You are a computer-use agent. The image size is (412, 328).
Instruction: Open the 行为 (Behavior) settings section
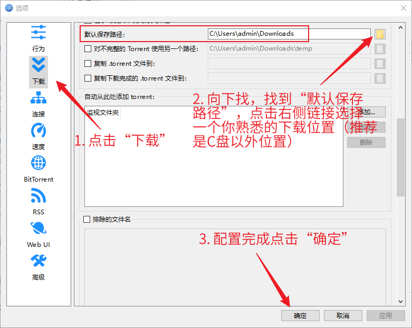(39, 38)
